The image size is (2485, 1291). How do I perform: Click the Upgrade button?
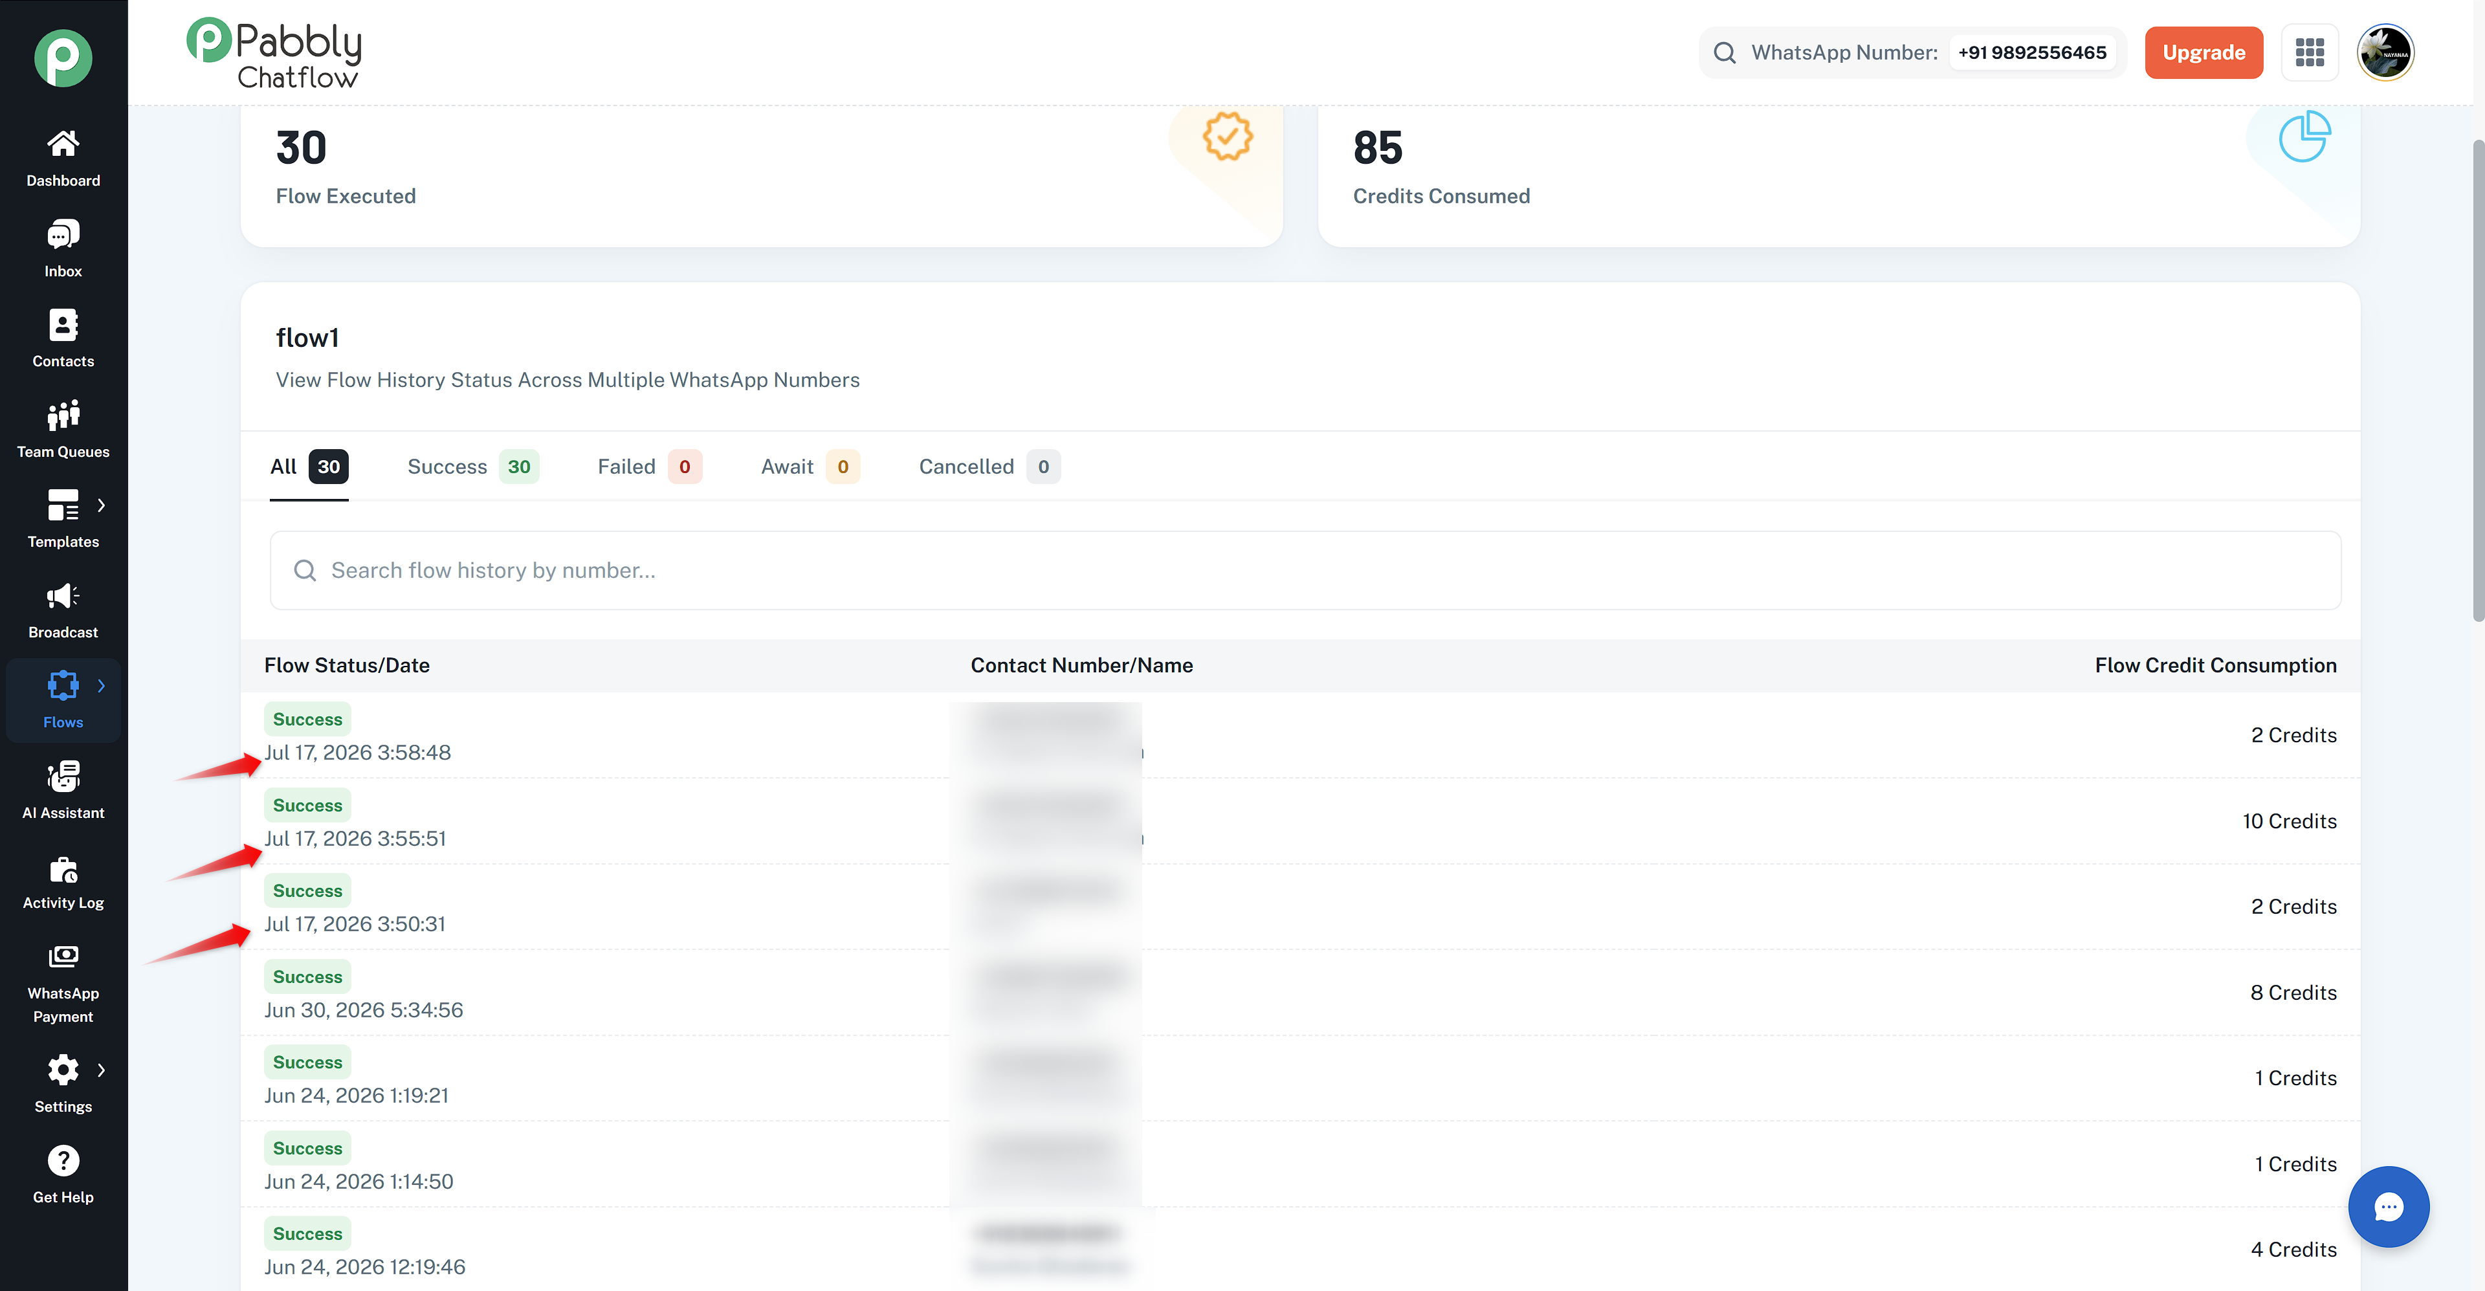pos(2203,52)
